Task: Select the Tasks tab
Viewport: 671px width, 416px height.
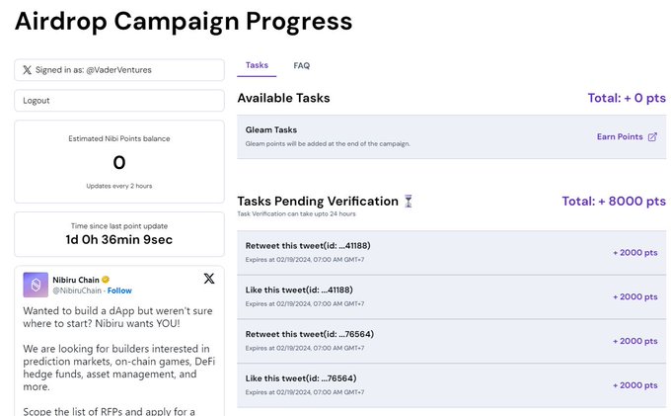Action: 257,65
